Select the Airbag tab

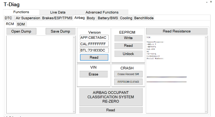pos(80,18)
